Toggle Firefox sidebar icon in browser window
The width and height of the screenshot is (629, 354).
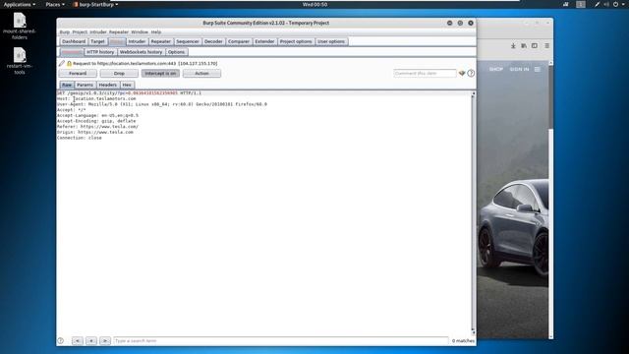535,46
